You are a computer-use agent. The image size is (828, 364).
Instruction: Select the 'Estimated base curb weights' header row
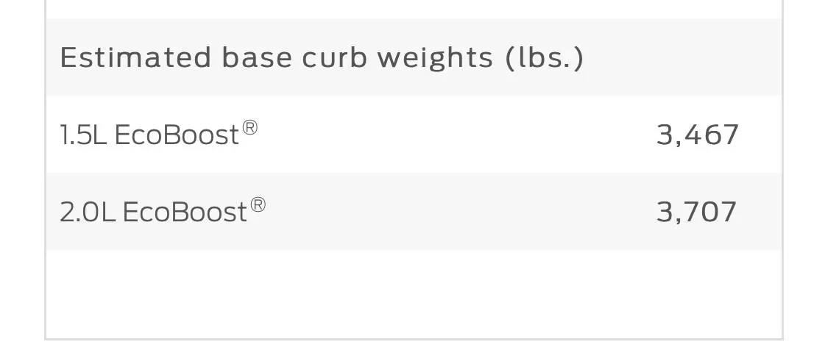414,57
